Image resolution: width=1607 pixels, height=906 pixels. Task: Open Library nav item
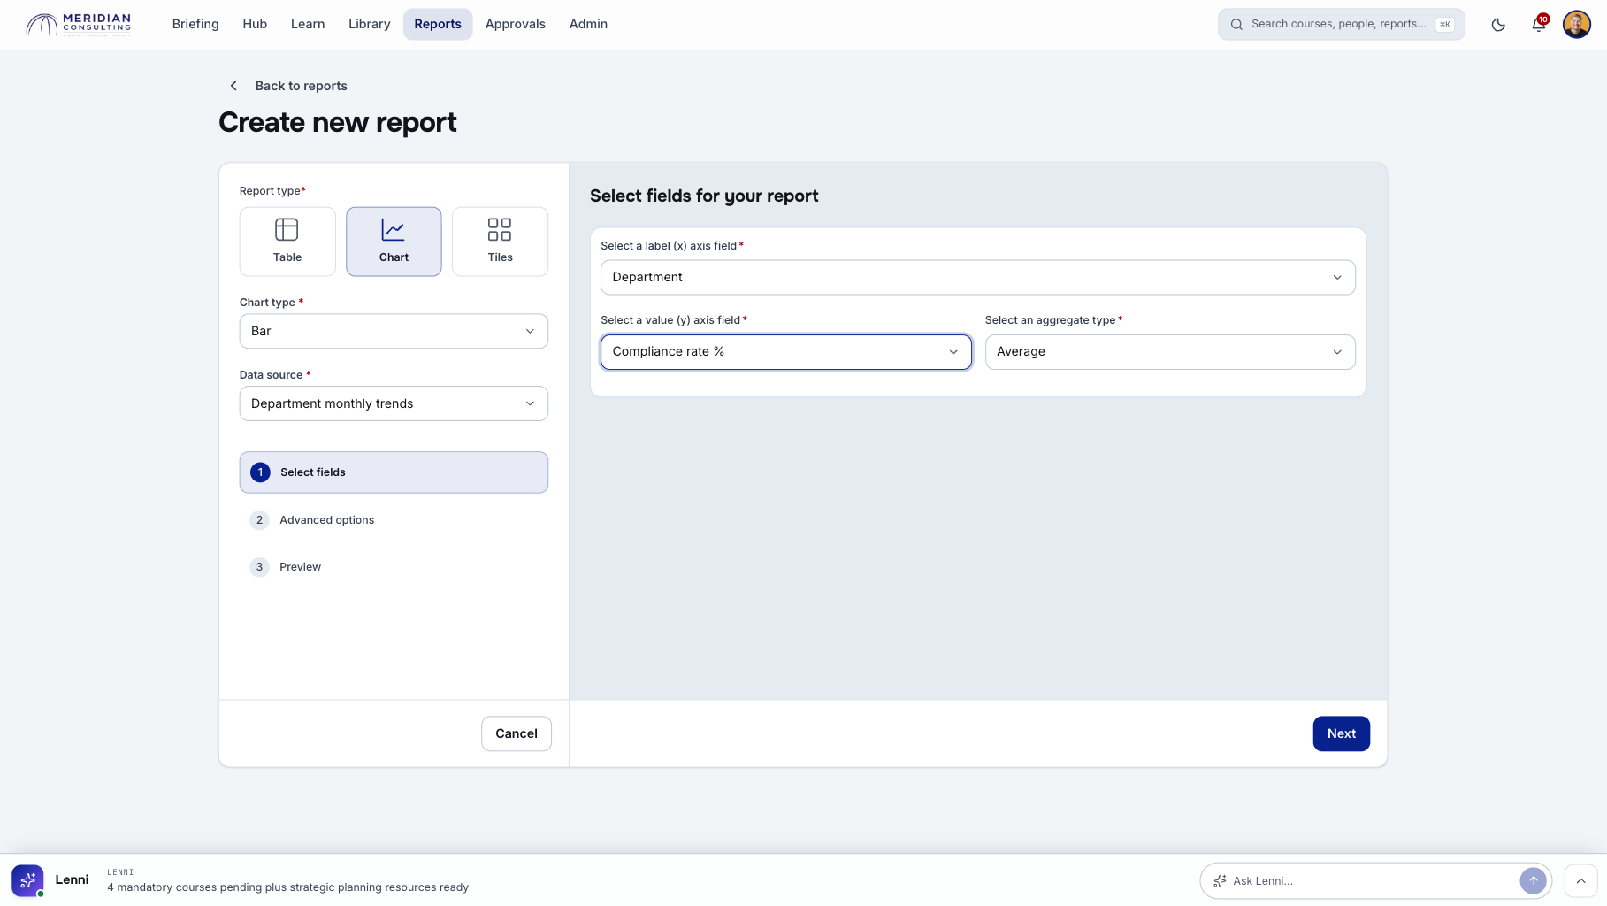(369, 24)
